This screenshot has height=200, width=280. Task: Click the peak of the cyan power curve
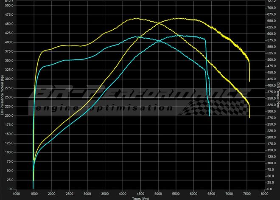182,35
